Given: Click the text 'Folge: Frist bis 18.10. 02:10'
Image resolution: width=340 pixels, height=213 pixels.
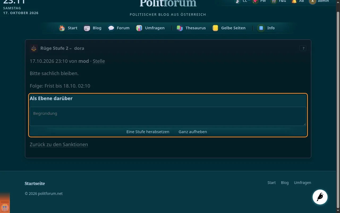Looking at the screenshot, I should [x=60, y=86].
